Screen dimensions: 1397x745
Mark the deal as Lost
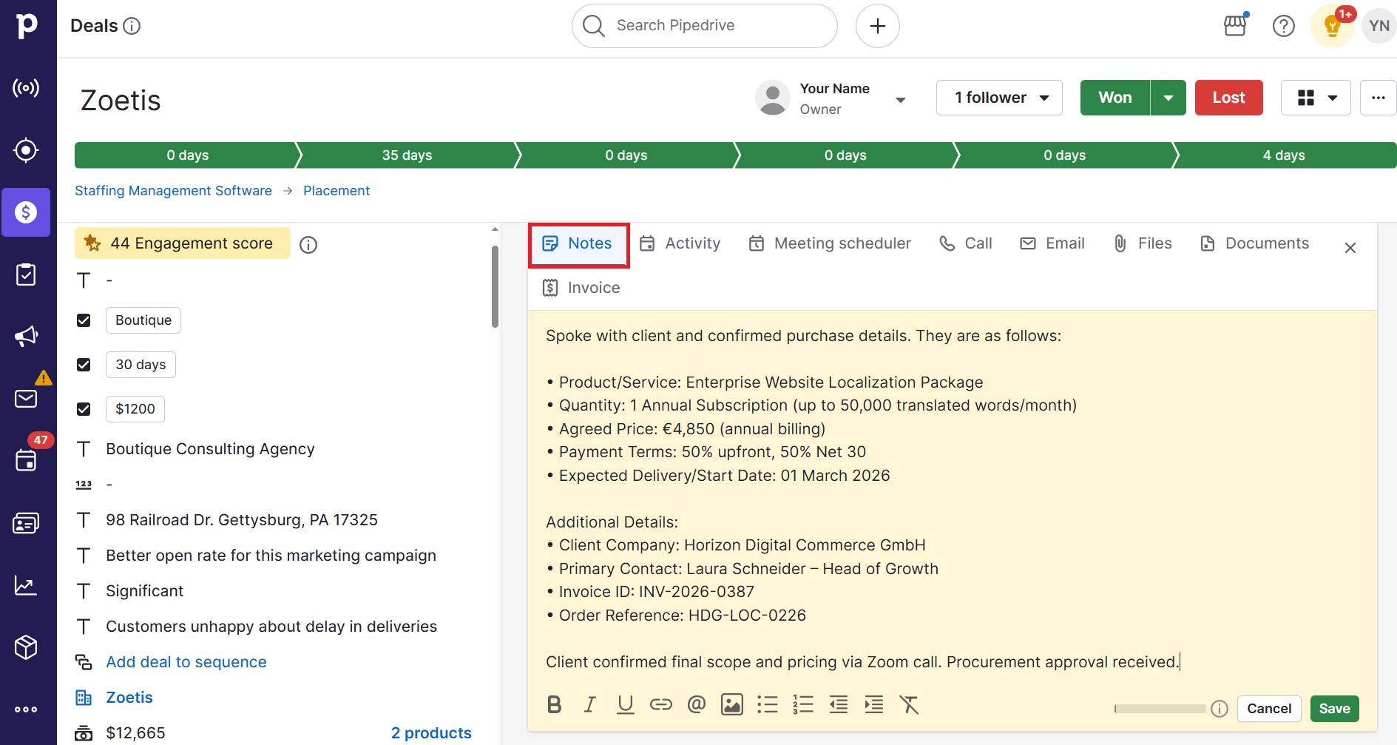pos(1228,98)
